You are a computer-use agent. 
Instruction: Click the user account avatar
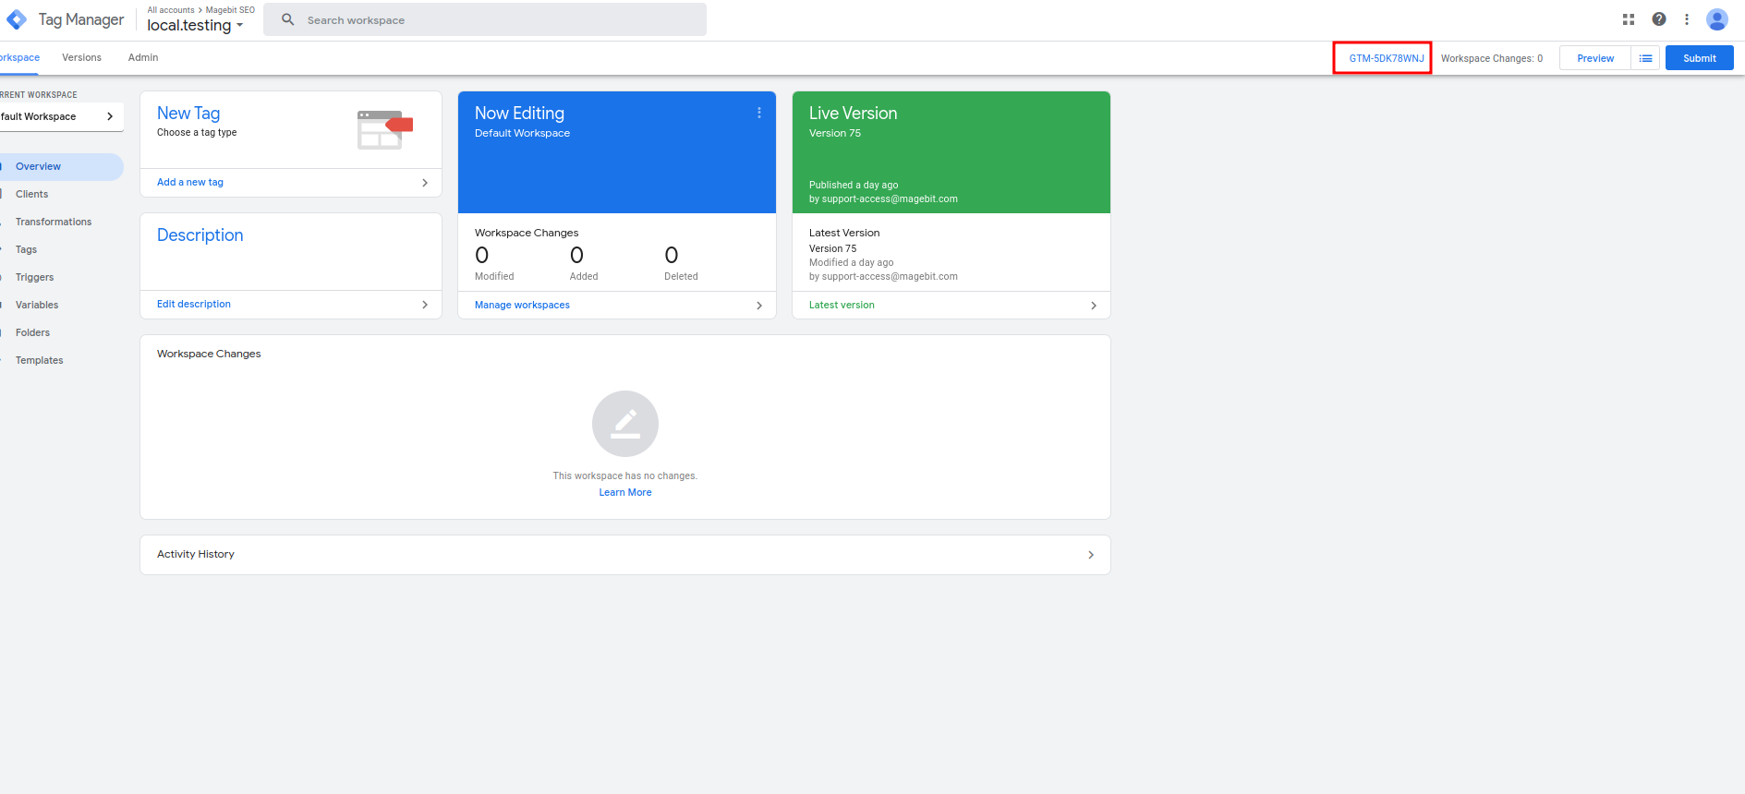pos(1717,19)
